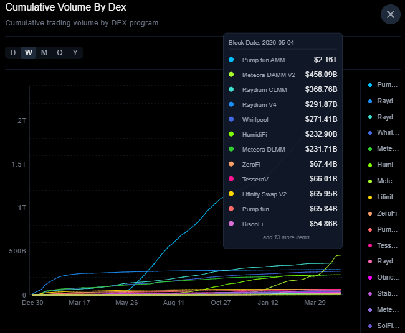405x333 pixels.
Task: Toggle the Lifinit... legend series
Action: [x=383, y=198]
